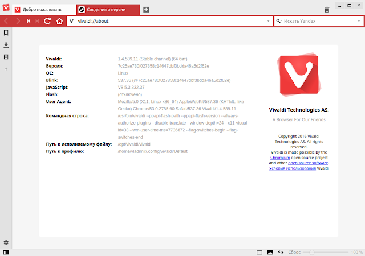This screenshot has height=256, width=365.
Task: Click the A Browser For Our Friends tagline
Action: click(299, 119)
